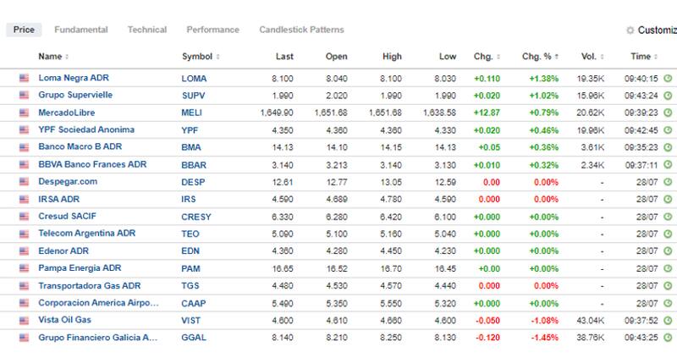Viewport: 677px width, 358px height.
Task: Open the Technical tab
Action: tap(147, 30)
